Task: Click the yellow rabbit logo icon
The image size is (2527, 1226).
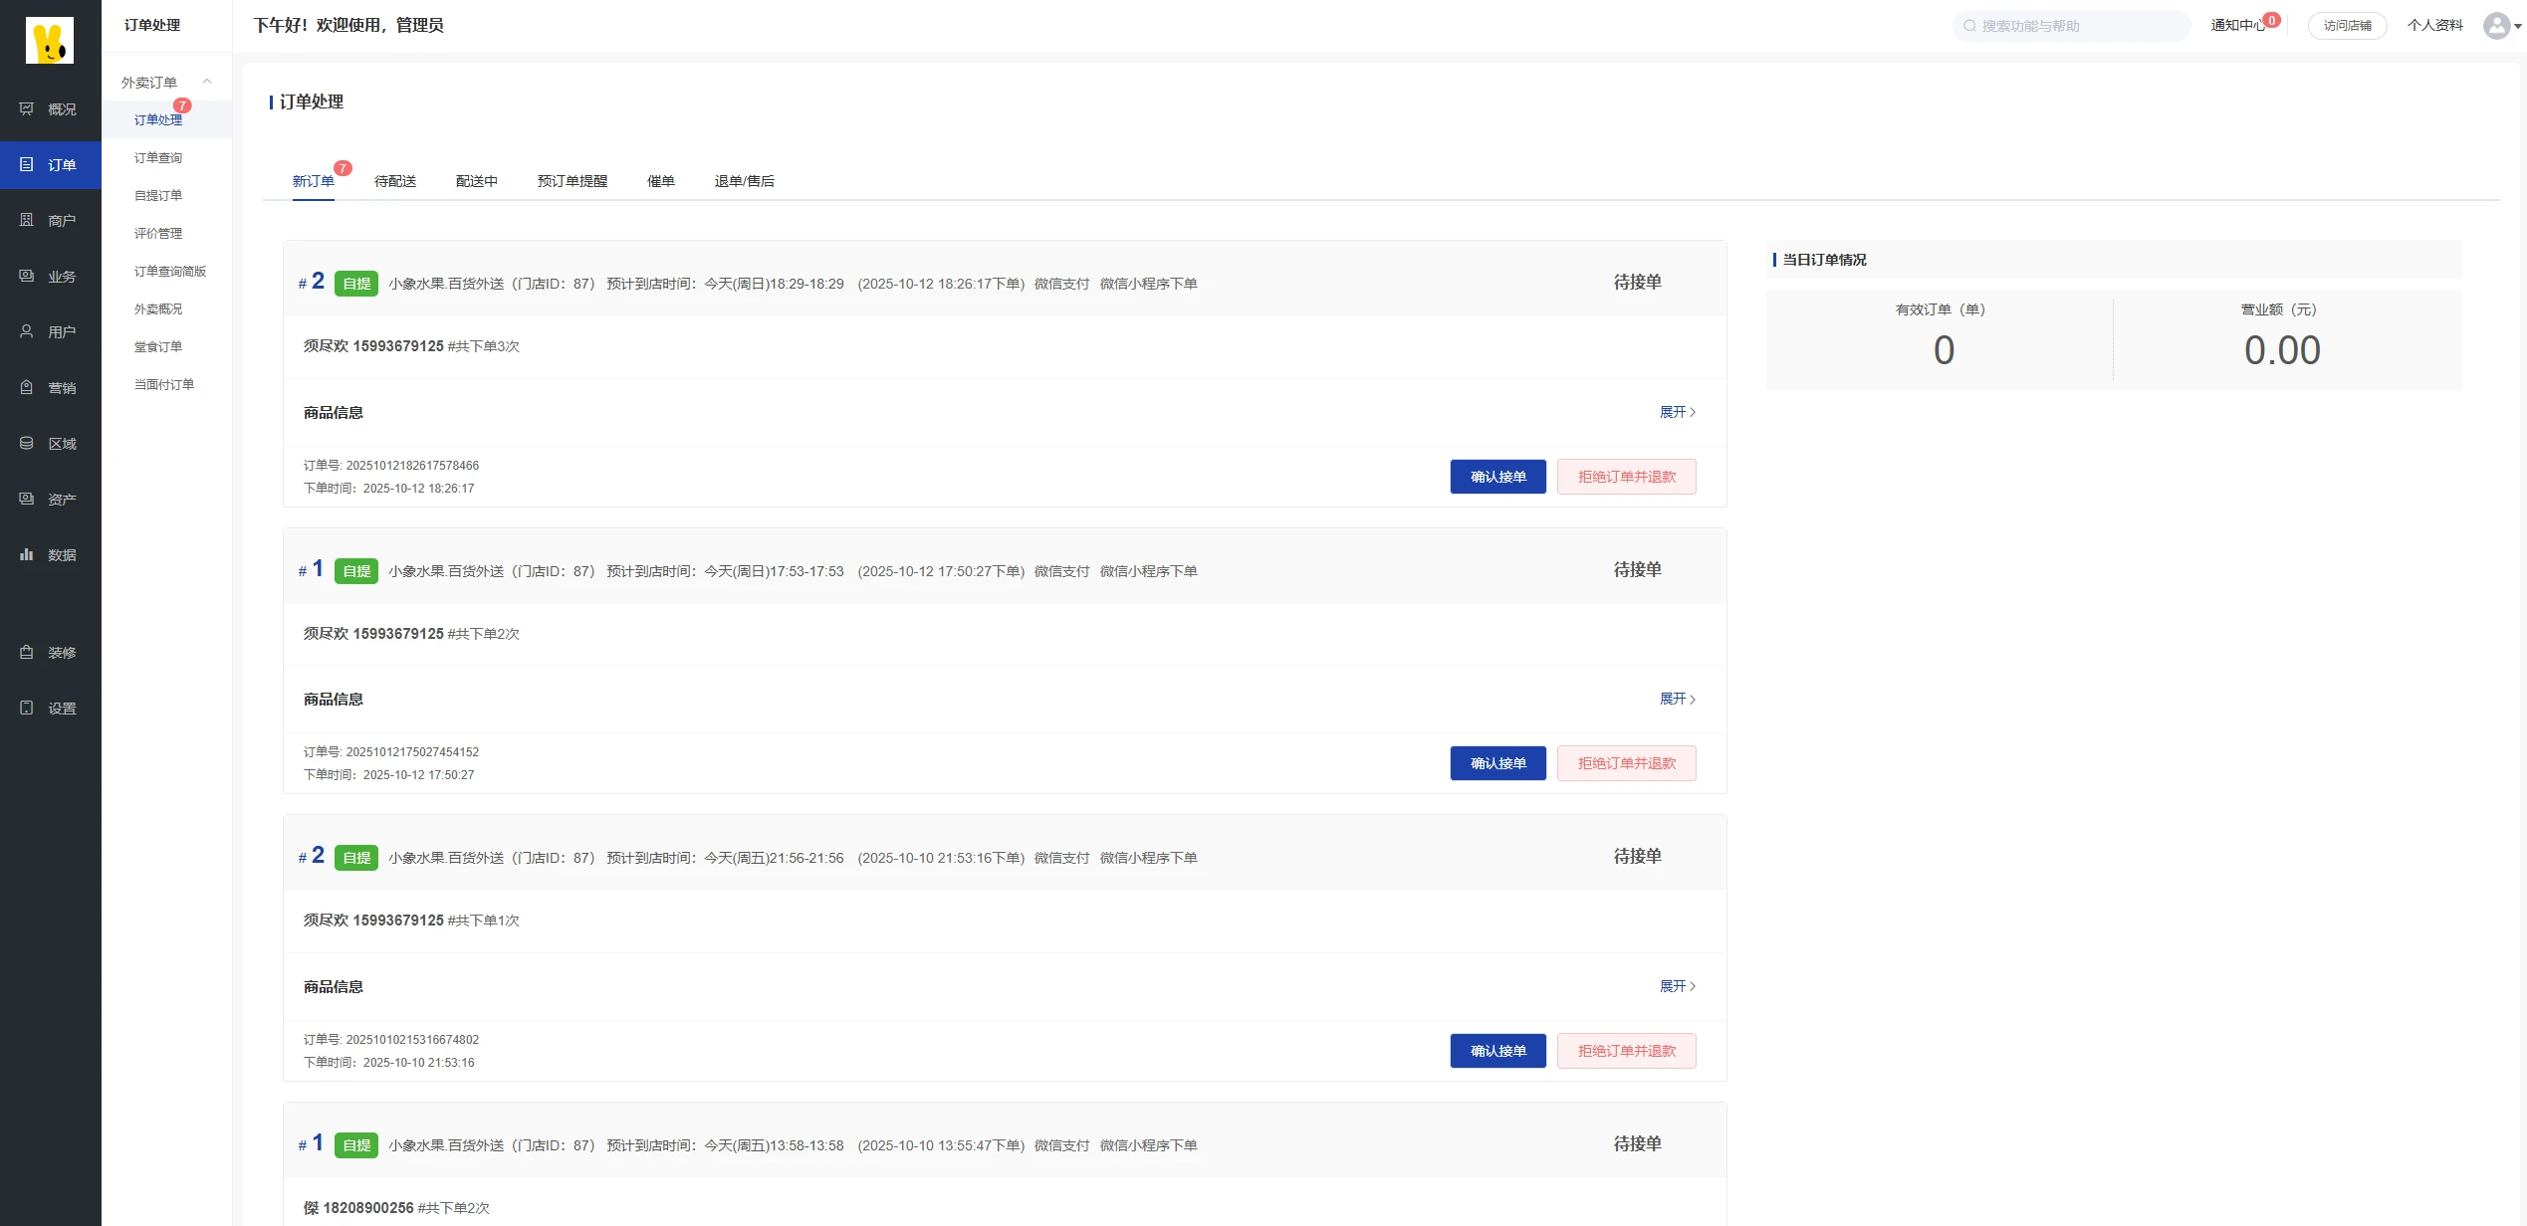Action: [x=49, y=40]
